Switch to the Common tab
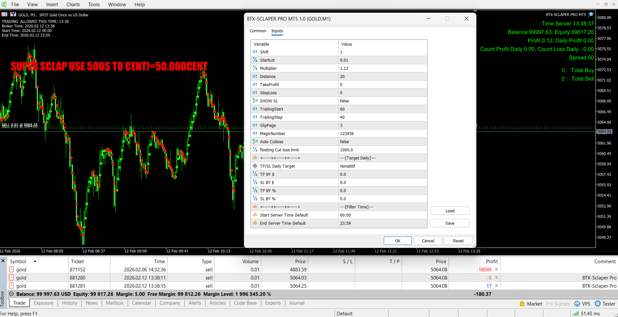Viewport: 618px width, 317px height. click(258, 31)
